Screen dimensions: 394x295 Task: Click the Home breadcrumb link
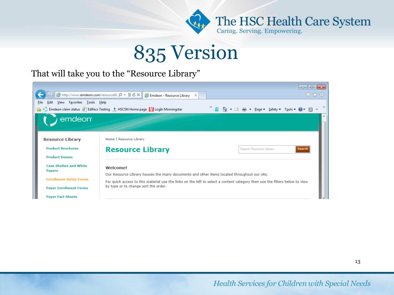pos(110,139)
